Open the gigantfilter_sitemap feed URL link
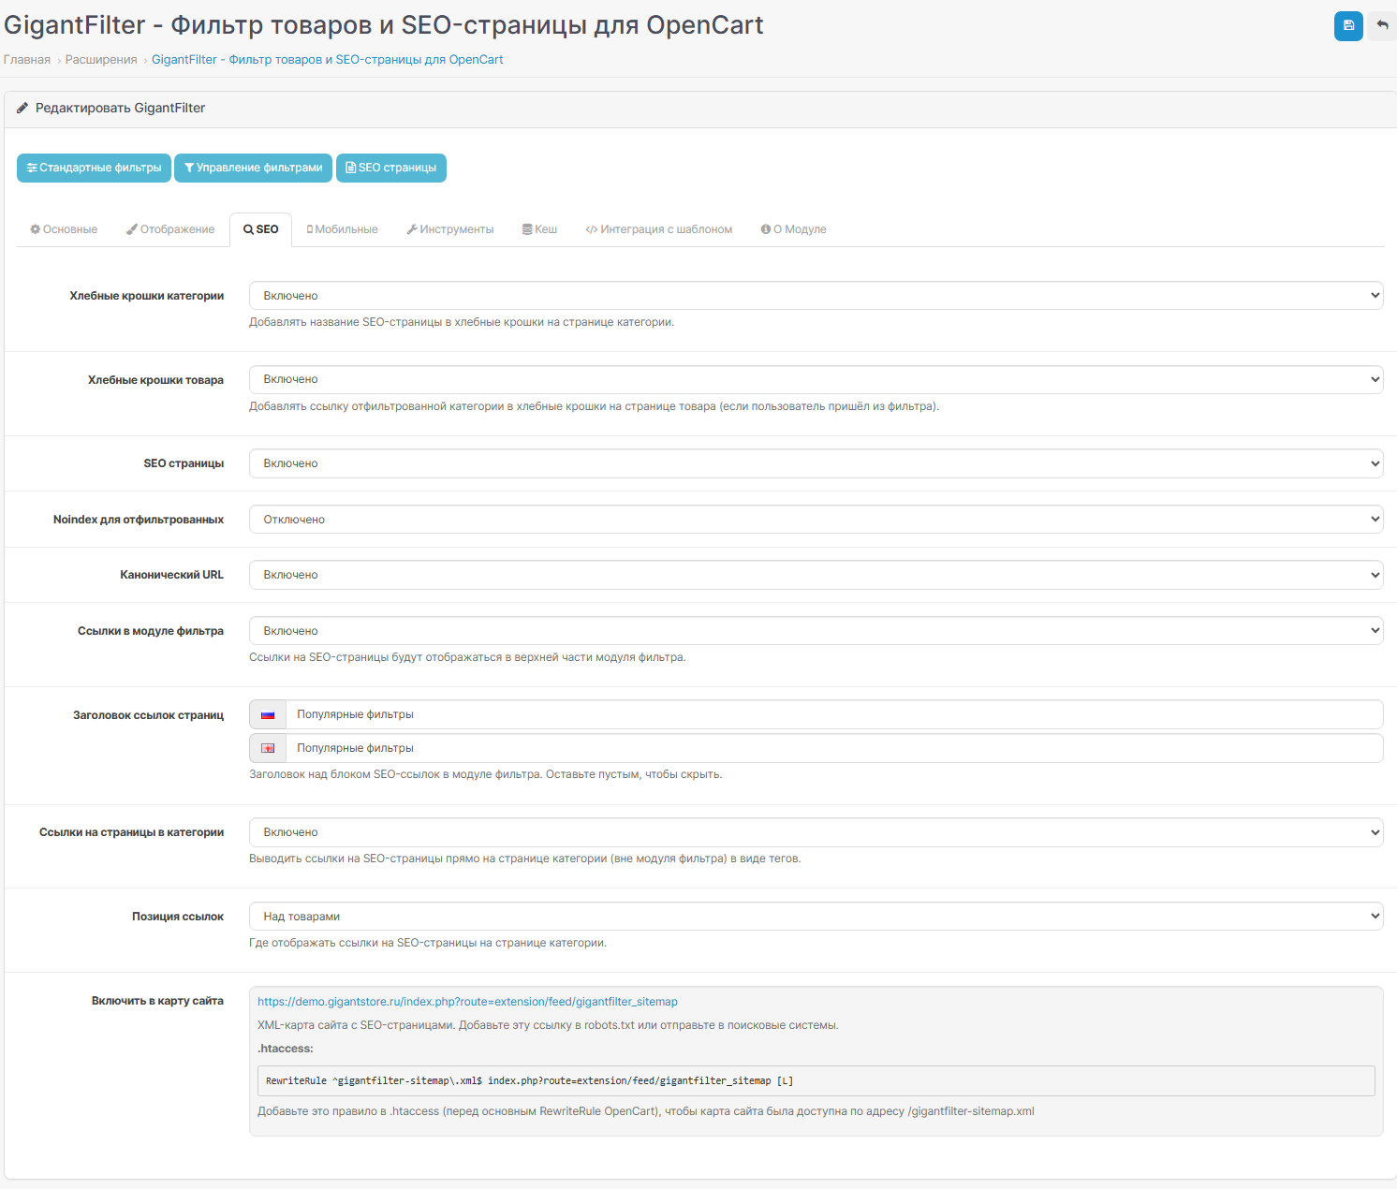This screenshot has height=1189, width=1397. click(x=467, y=1002)
